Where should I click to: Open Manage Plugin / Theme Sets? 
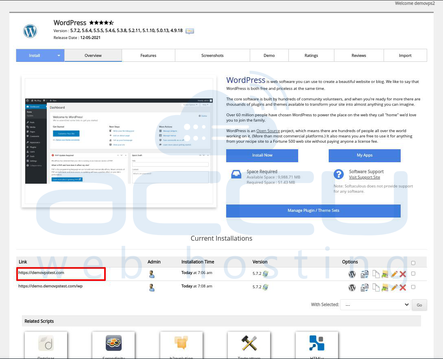(x=313, y=211)
